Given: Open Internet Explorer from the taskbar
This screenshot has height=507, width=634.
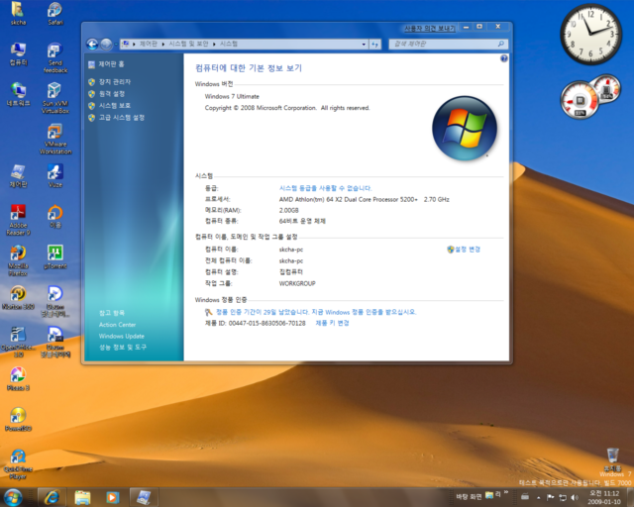Looking at the screenshot, I should coord(52,497).
